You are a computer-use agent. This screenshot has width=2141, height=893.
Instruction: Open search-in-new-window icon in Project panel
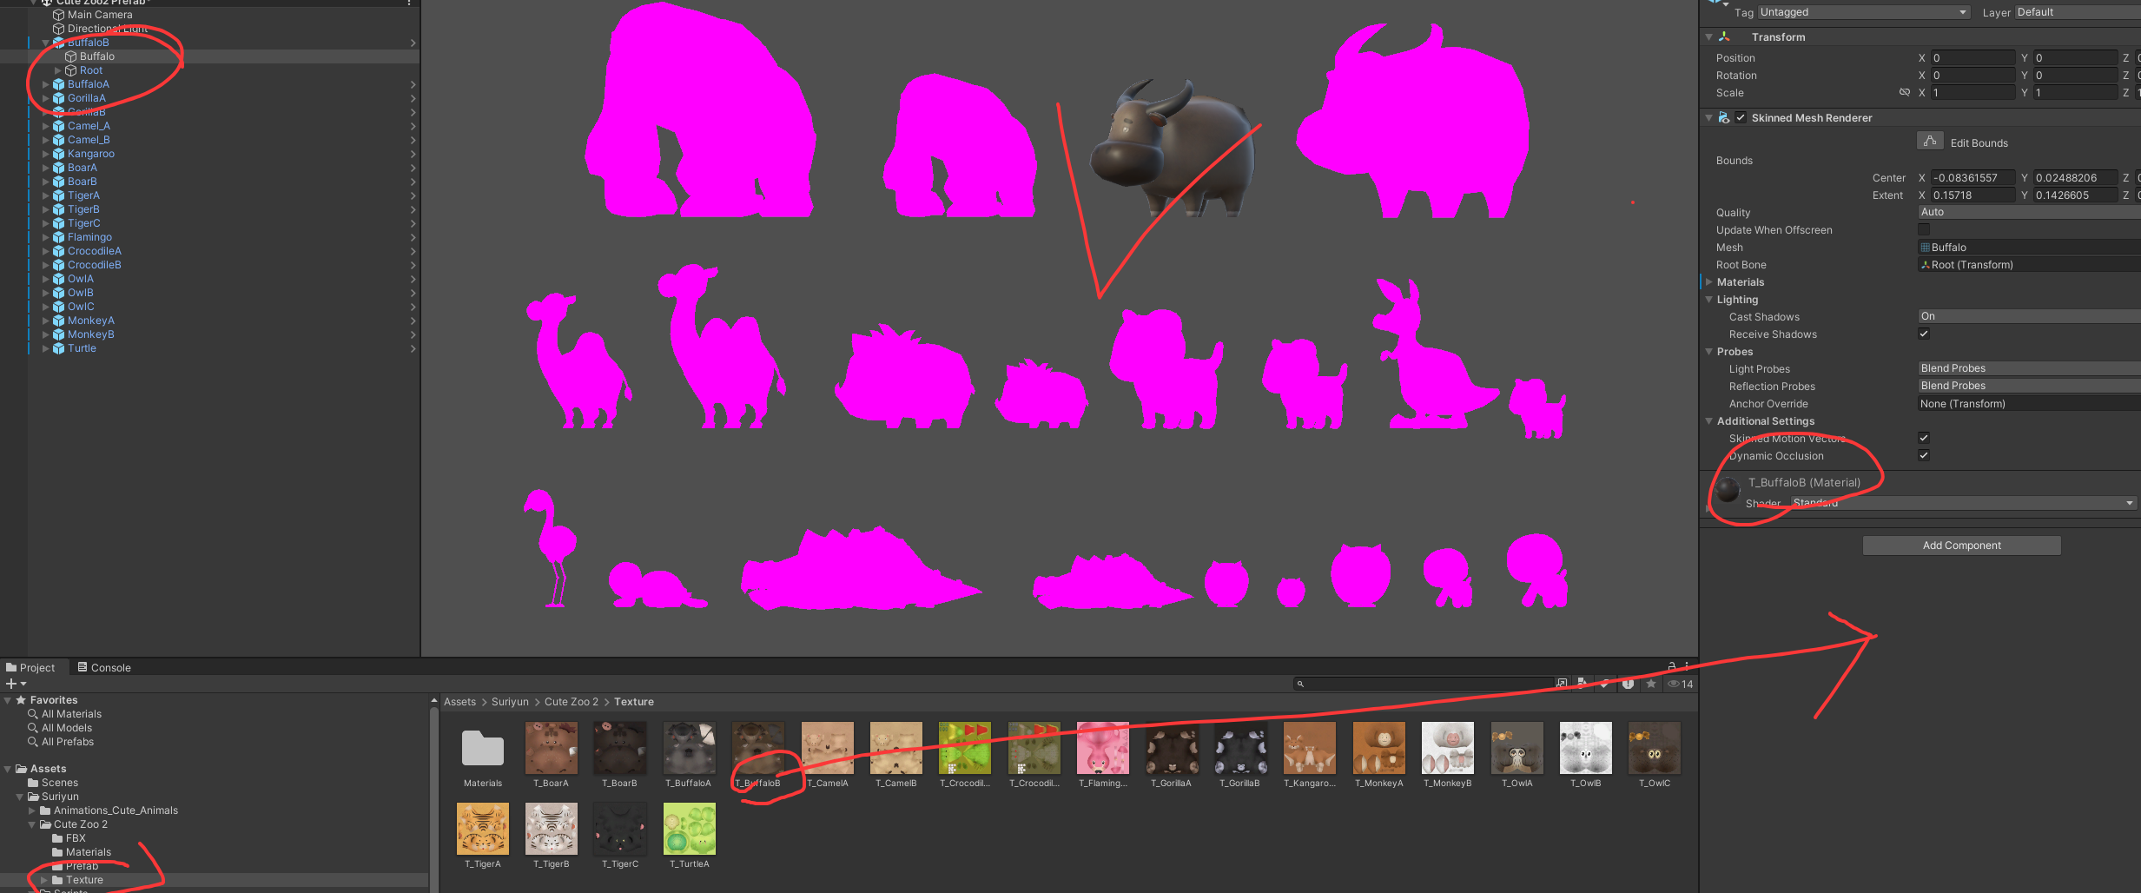coord(1562,684)
